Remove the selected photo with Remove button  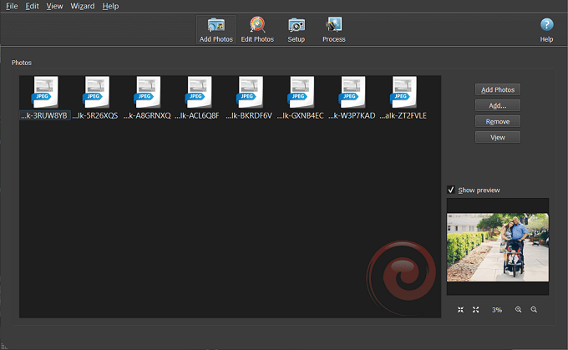pyautogui.click(x=498, y=121)
